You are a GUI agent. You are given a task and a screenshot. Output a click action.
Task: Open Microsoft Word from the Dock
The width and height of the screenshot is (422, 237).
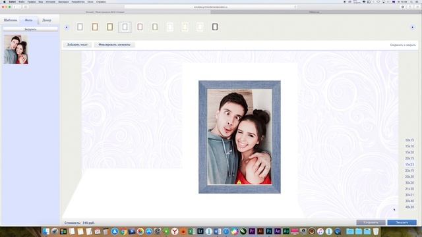218,231
